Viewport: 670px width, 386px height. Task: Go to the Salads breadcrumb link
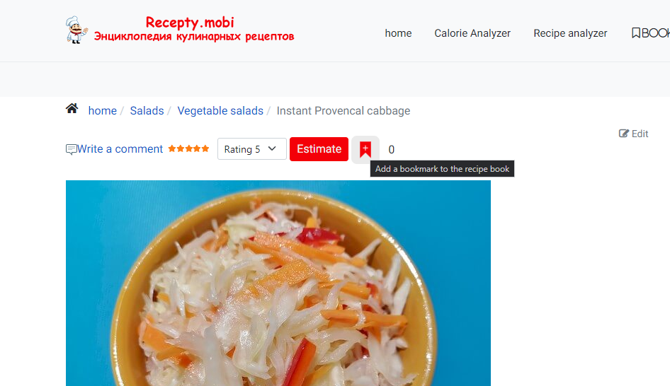pos(147,110)
